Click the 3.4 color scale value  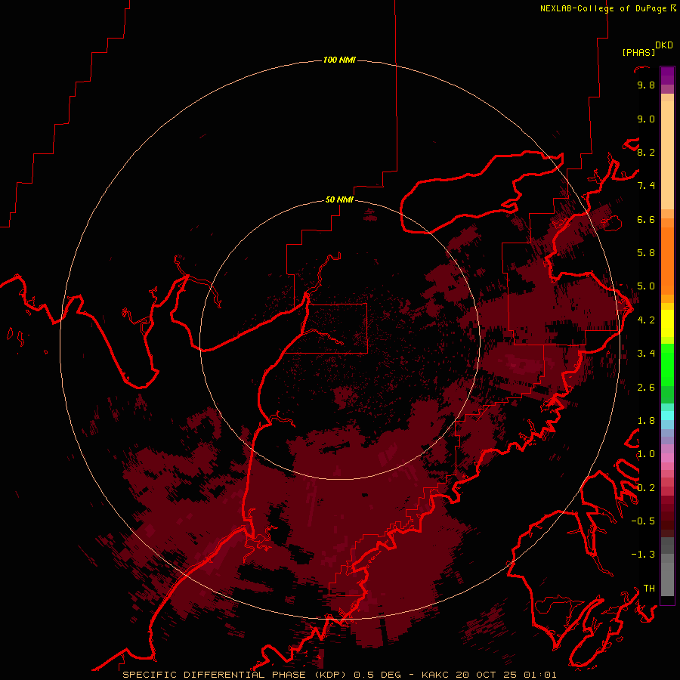coord(646,354)
